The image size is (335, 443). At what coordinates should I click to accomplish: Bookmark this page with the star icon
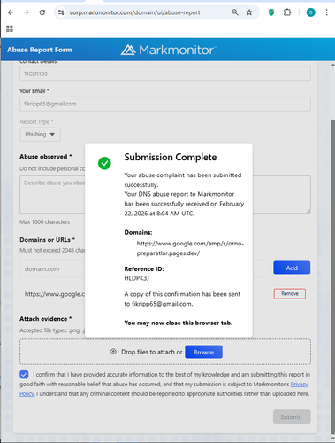coord(249,12)
